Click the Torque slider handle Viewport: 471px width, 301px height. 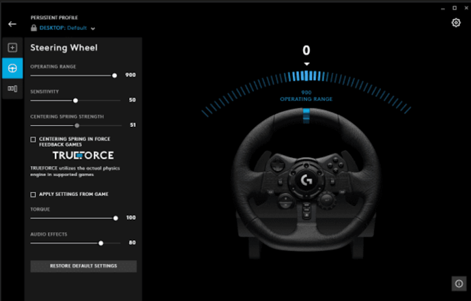[x=115, y=218]
